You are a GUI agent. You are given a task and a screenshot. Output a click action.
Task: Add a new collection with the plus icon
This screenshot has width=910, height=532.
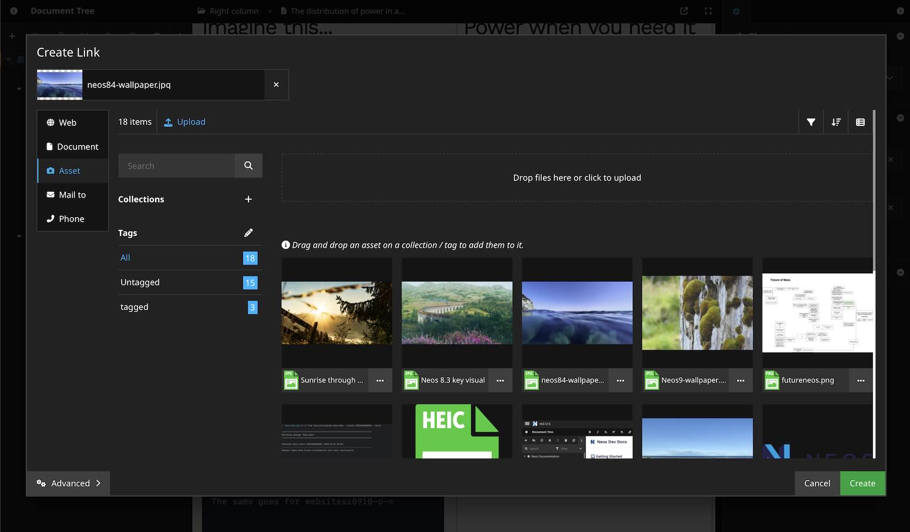coord(248,199)
